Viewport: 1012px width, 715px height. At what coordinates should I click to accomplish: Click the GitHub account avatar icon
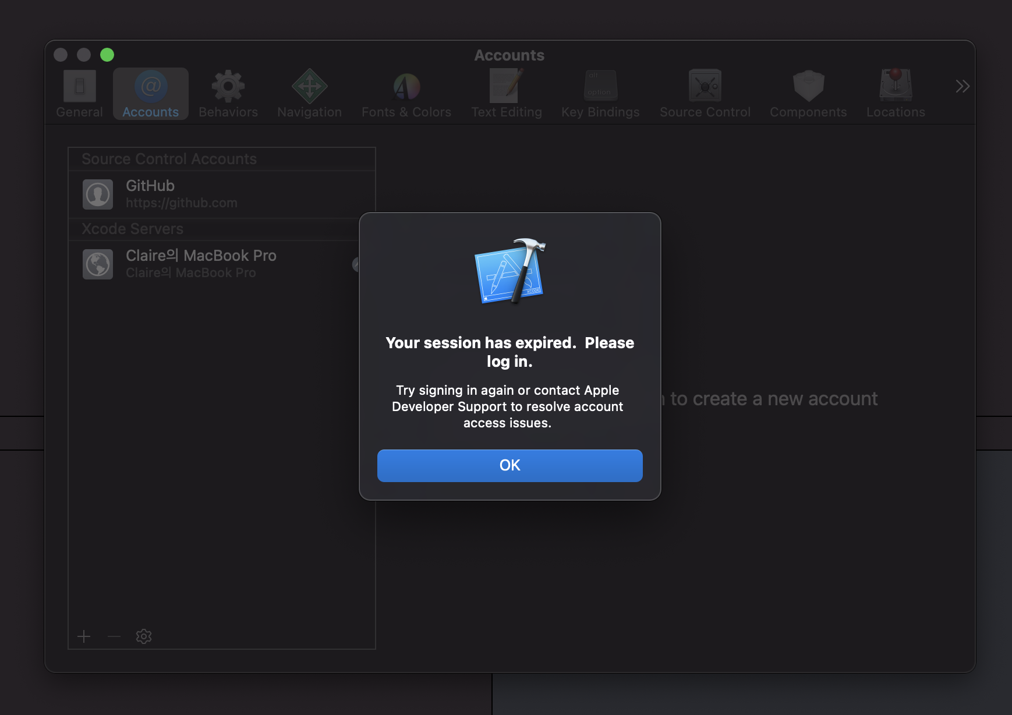(x=98, y=194)
